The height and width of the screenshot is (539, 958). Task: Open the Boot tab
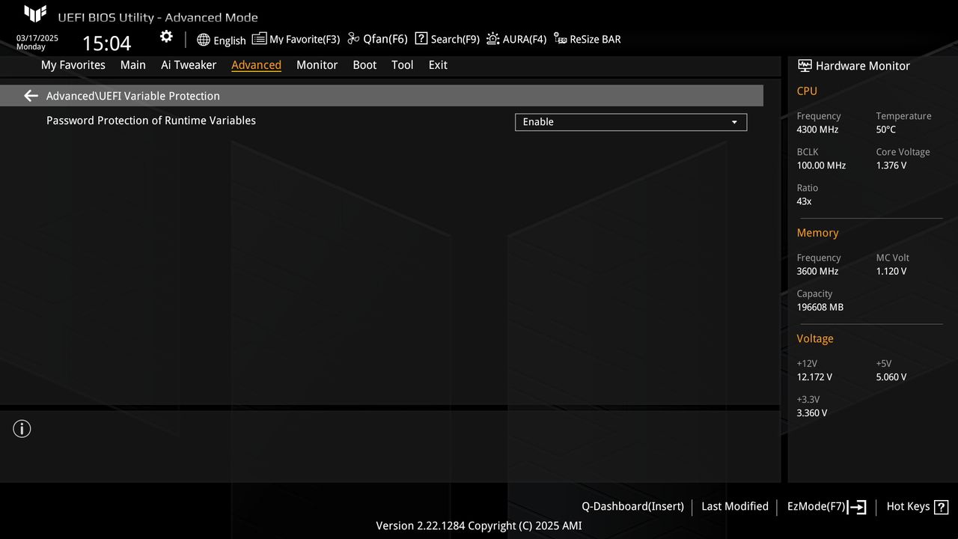364,65
